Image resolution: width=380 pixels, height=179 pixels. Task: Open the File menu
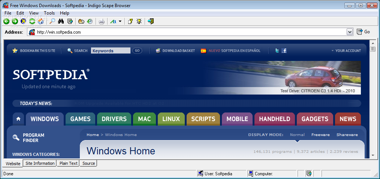pyautogui.click(x=8, y=13)
